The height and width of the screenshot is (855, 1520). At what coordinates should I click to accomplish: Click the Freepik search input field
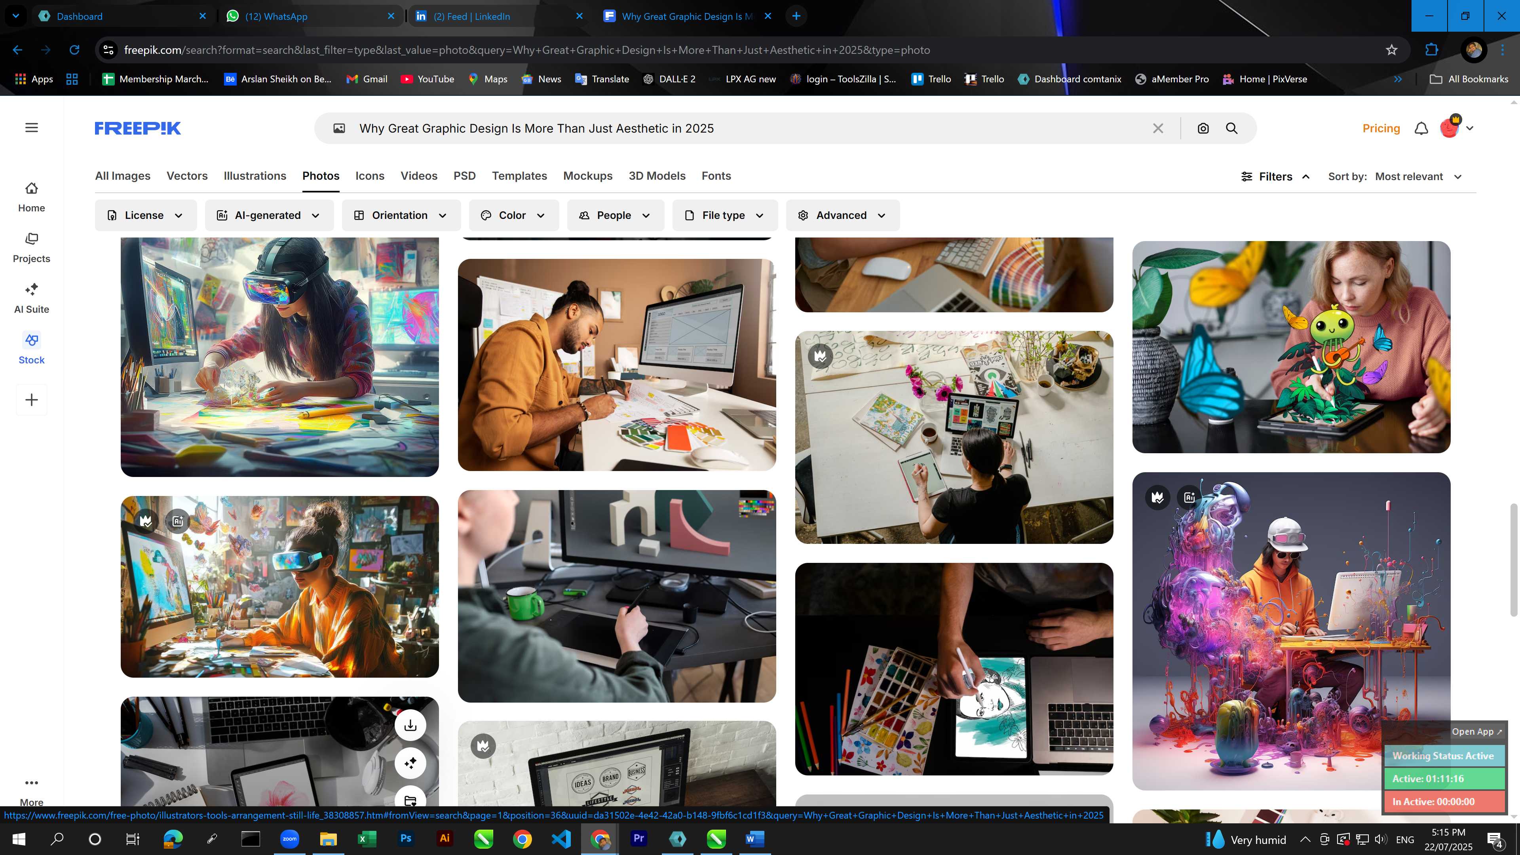coord(749,128)
